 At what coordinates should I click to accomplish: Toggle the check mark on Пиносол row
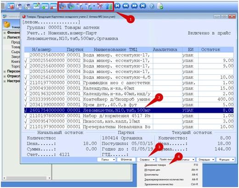(x=26, y=122)
